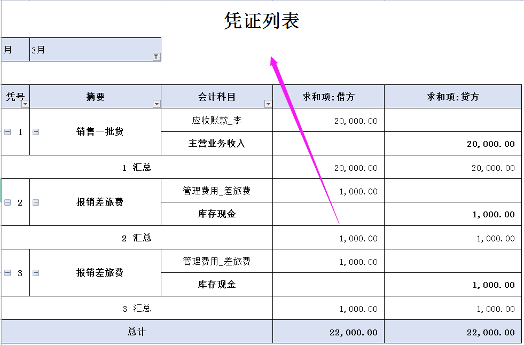Select the 主营业务收入 account cell
The height and width of the screenshot is (345, 524).
pos(217,143)
